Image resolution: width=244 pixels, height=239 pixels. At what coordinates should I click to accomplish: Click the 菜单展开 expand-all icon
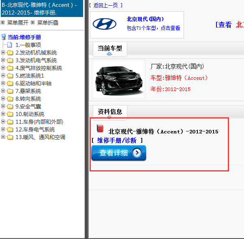[x=3, y=23]
